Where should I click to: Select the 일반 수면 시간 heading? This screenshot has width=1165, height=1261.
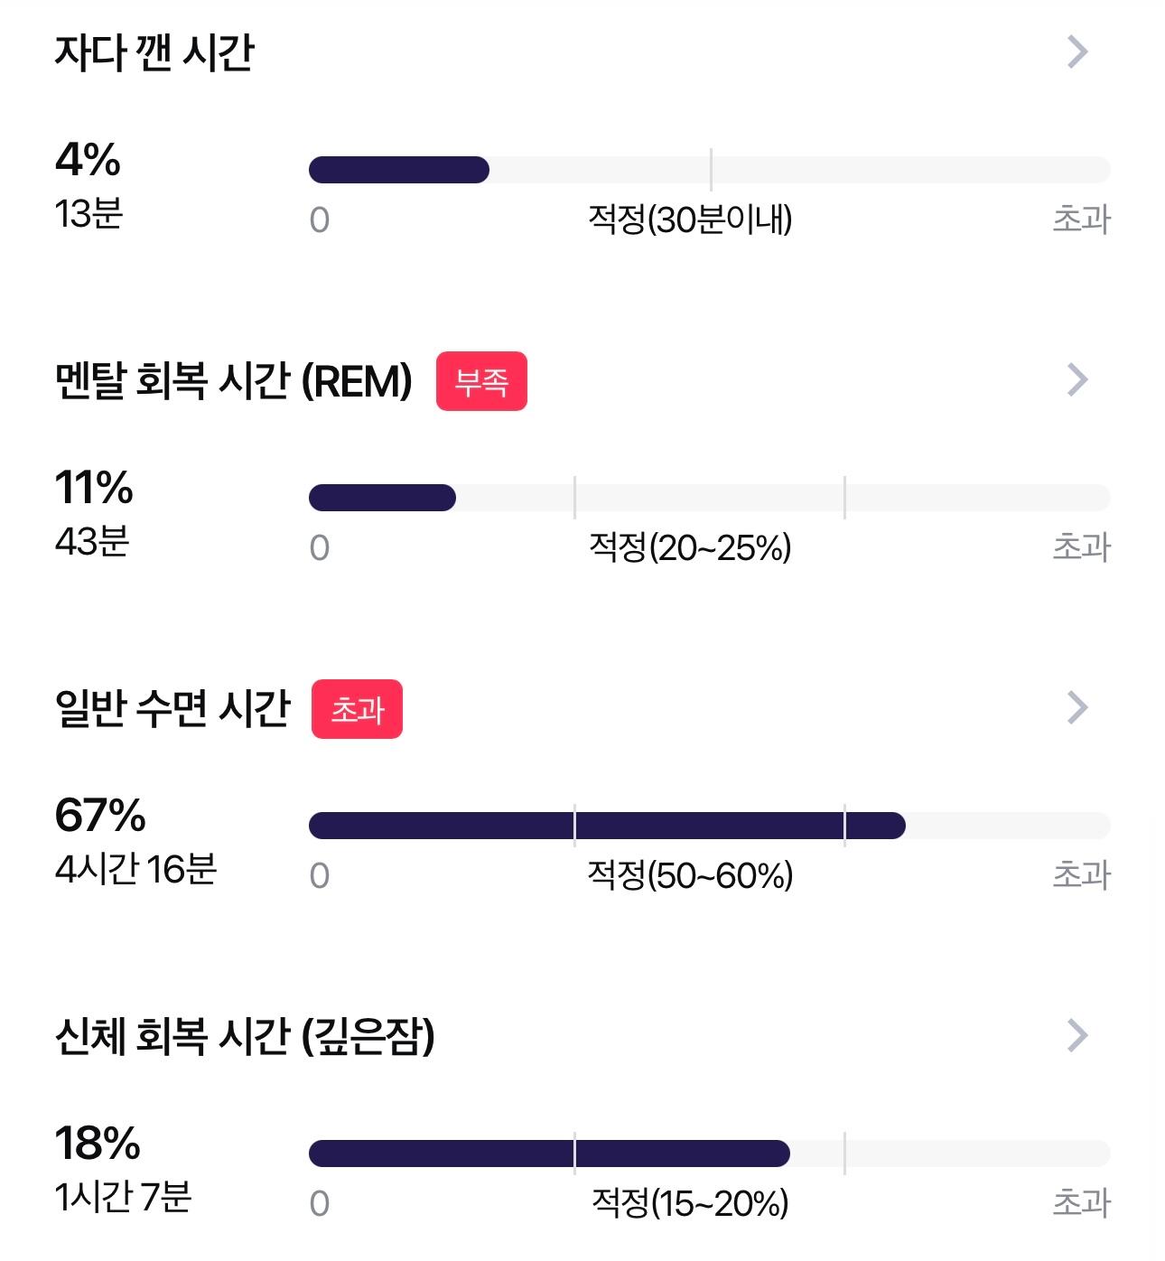pyautogui.click(x=172, y=709)
